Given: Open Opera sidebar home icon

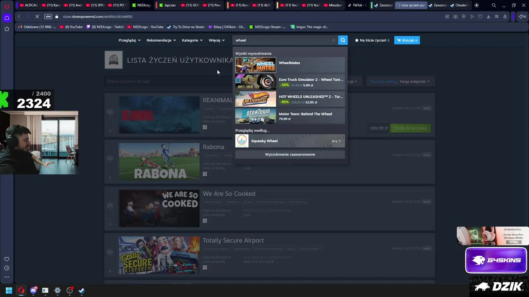Looking at the screenshot, I should point(7,18).
